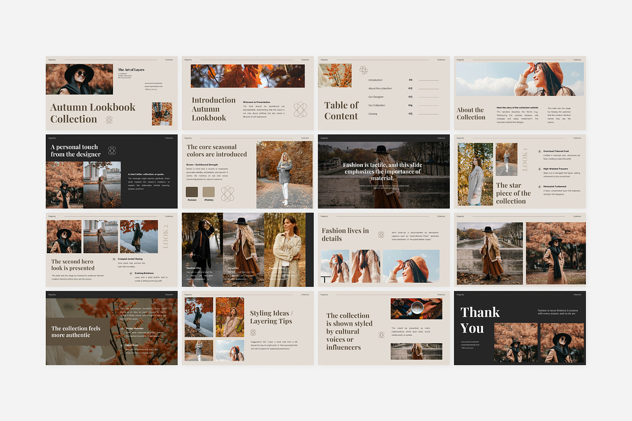Click 'The core seasonal colors are introduced' heading
This screenshot has height=421, width=632.
216,151
